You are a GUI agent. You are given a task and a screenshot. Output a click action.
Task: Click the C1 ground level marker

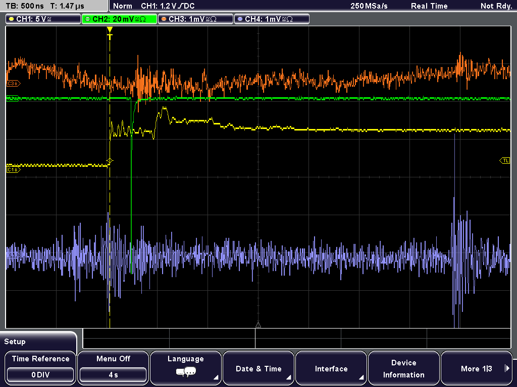pos(14,170)
